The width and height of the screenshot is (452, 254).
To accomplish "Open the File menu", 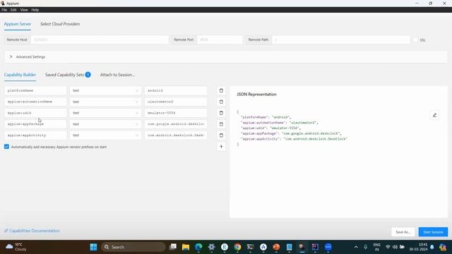I will click(4, 10).
